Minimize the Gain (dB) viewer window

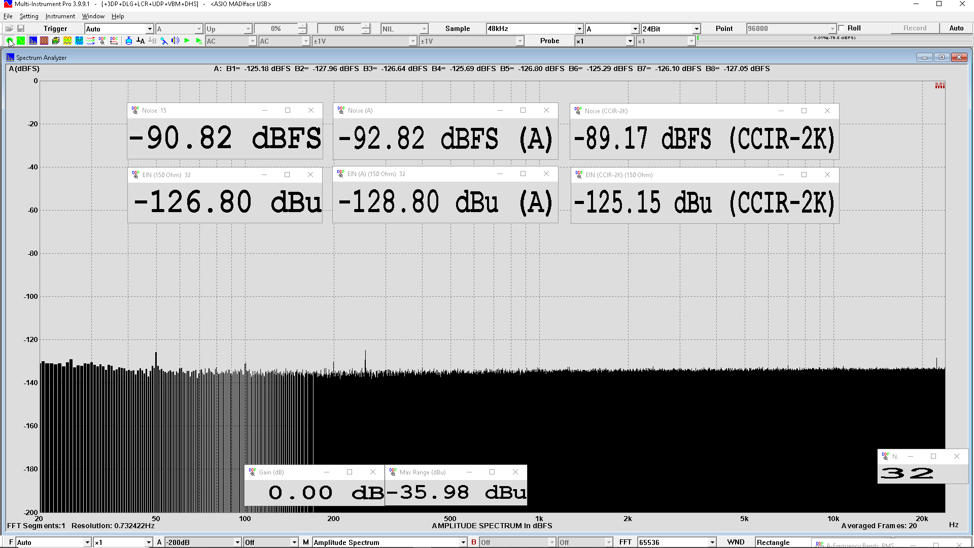(x=327, y=472)
